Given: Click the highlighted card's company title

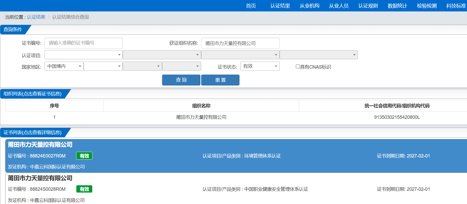Looking at the screenshot, I should pyautogui.click(x=40, y=145).
